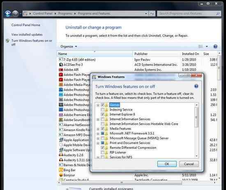Click the refresh button beside address bar

click(x=152, y=14)
